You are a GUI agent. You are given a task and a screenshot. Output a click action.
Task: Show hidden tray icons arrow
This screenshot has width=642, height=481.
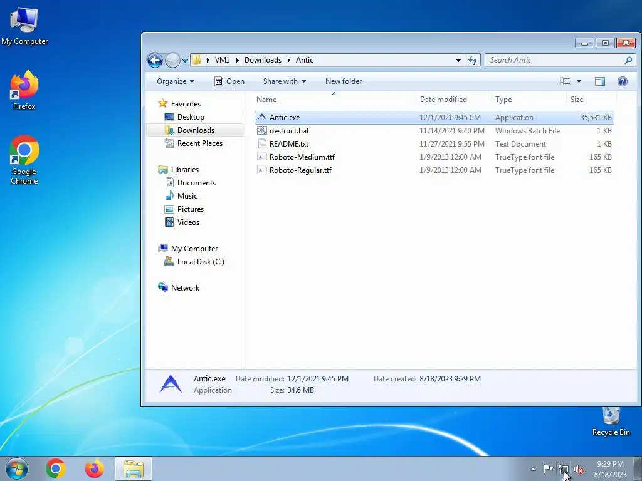(533, 469)
